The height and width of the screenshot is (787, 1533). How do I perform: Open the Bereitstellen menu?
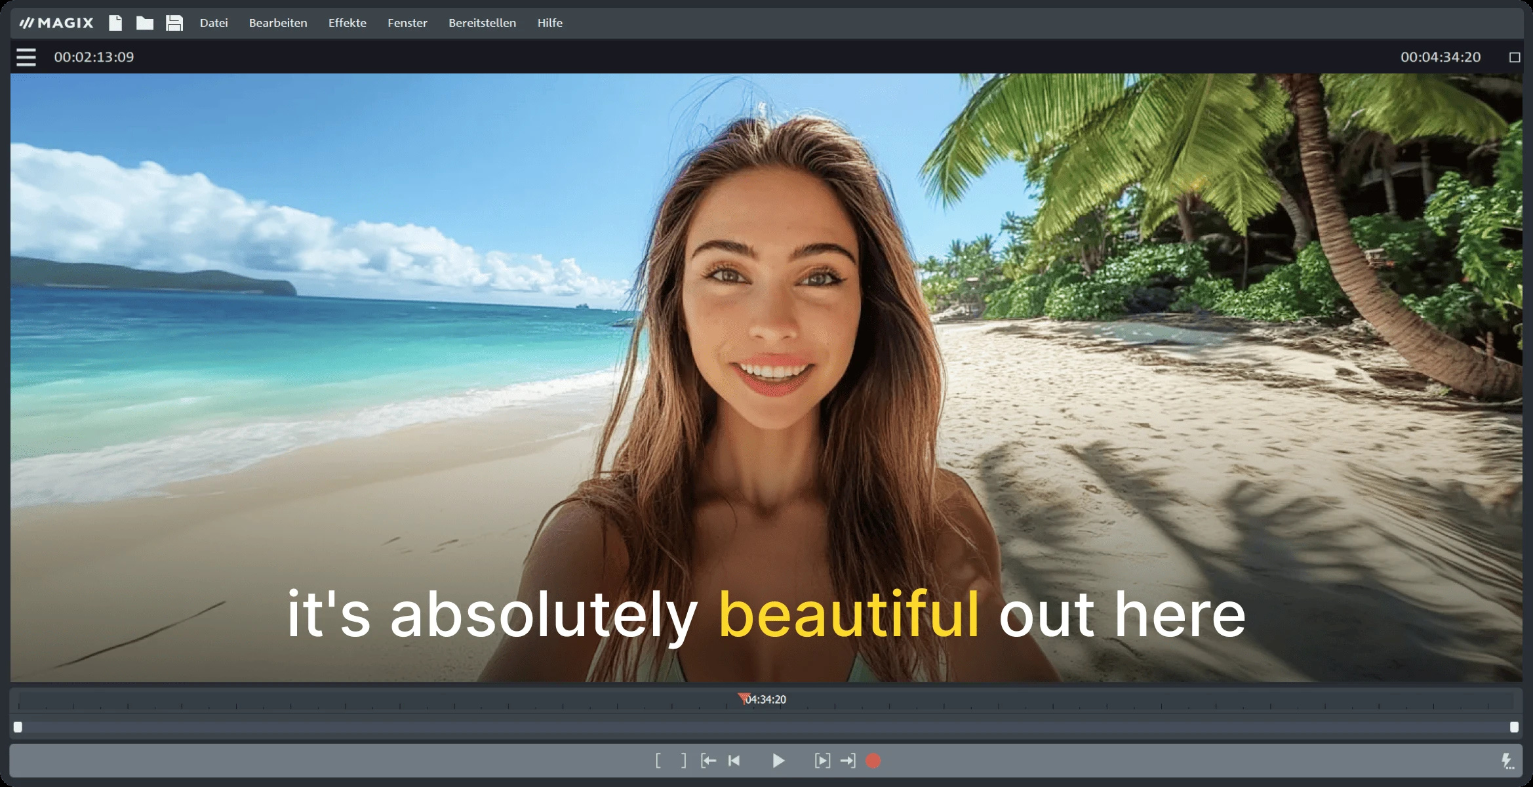(483, 23)
